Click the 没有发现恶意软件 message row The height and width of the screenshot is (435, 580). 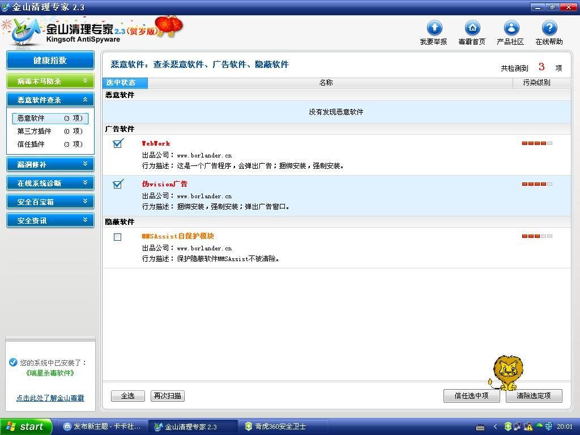pyautogui.click(x=336, y=112)
